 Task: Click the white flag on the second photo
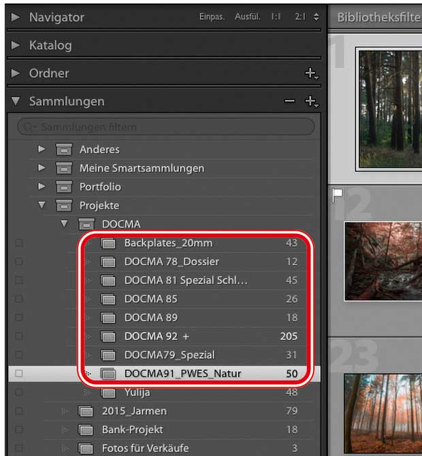tap(337, 195)
